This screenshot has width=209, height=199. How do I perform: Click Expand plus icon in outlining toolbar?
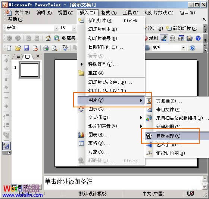point(6,106)
